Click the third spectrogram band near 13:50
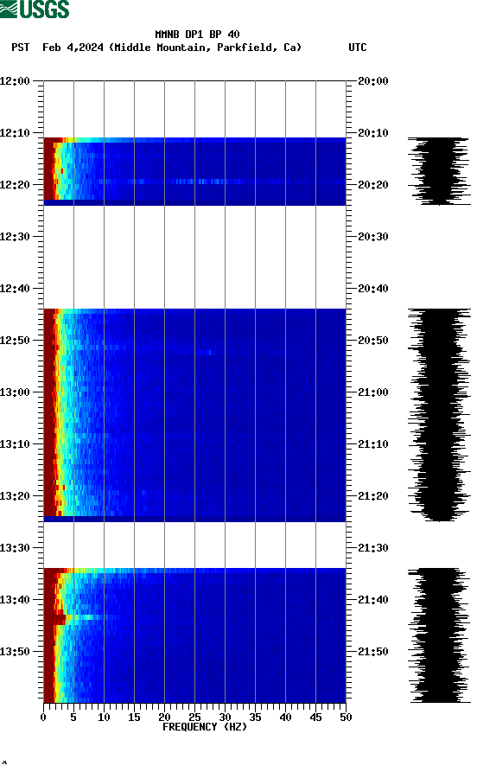Viewport: 477px width, 772px height. coord(195,635)
